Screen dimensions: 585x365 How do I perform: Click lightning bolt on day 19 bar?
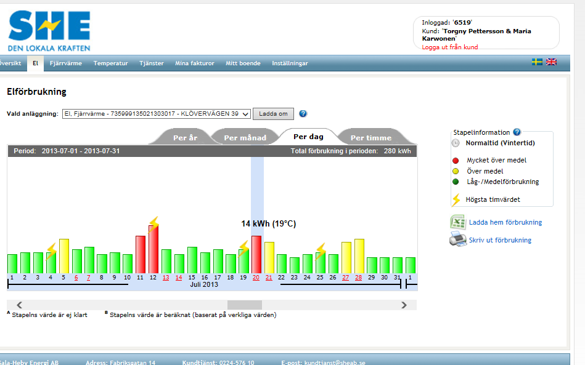coord(244,248)
